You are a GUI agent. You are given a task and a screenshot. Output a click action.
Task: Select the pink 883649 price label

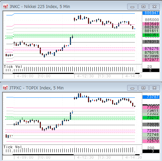(151, 24)
